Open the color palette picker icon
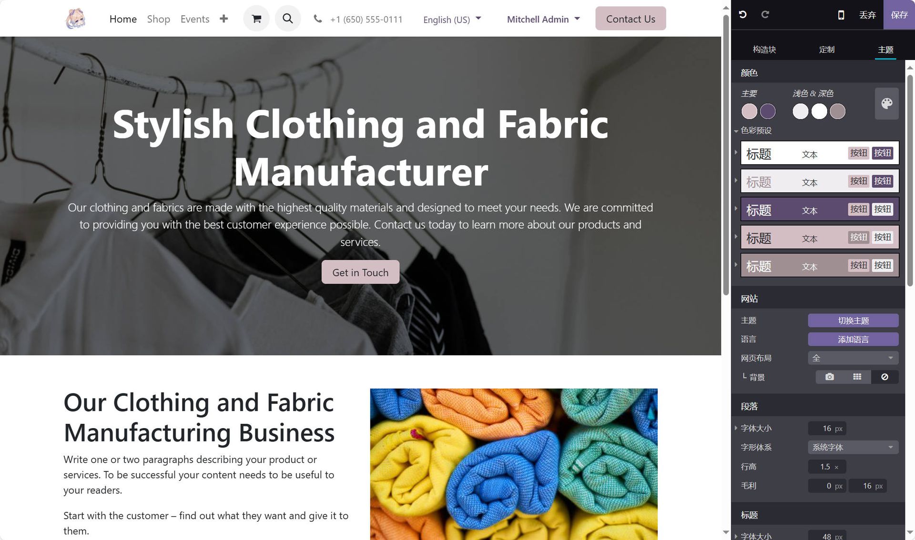This screenshot has width=915, height=540. (887, 103)
